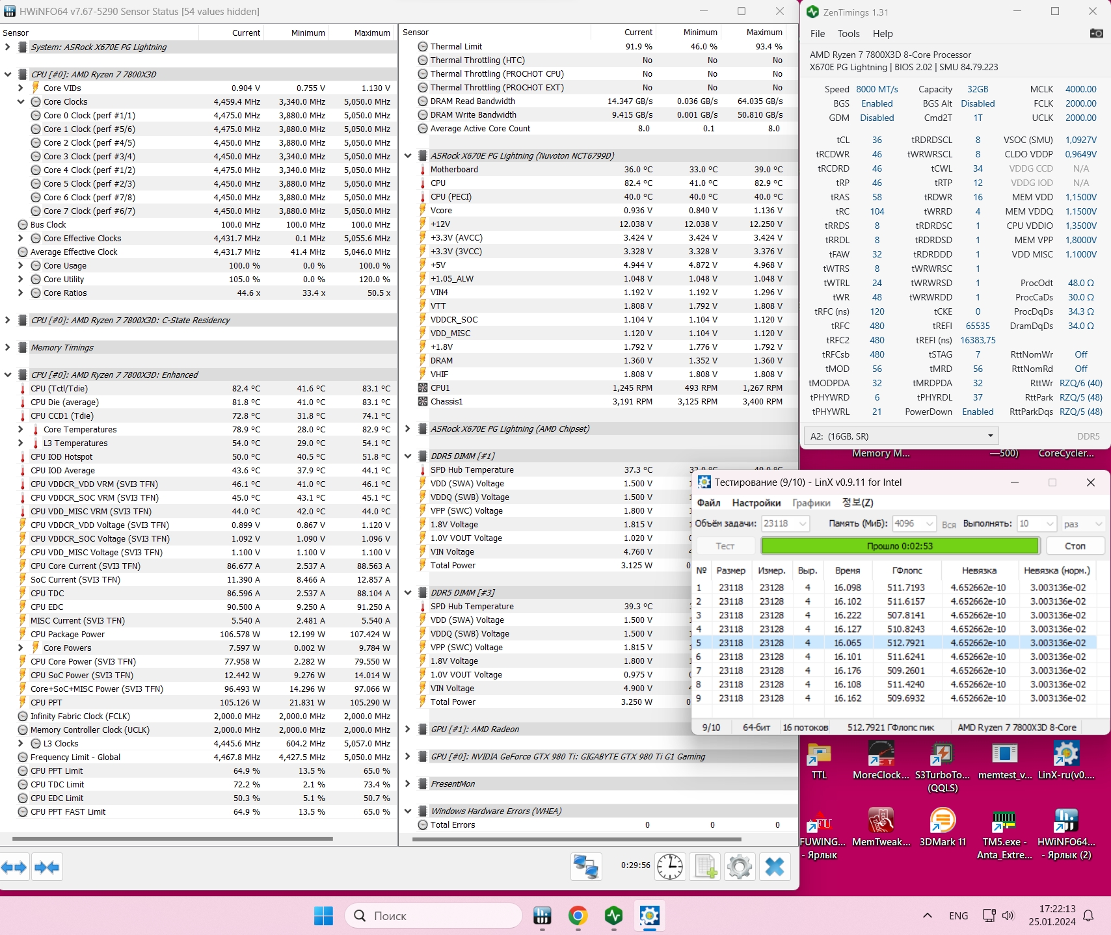The image size is (1111, 935).
Task: Start logging with the sheet-plus icon
Action: [705, 867]
